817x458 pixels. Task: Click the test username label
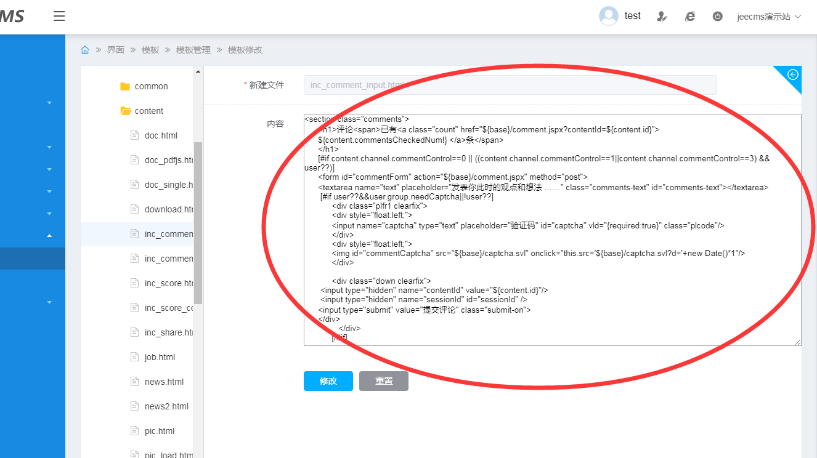633,16
